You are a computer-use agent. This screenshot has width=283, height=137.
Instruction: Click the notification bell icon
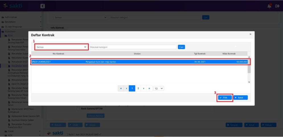269,6
